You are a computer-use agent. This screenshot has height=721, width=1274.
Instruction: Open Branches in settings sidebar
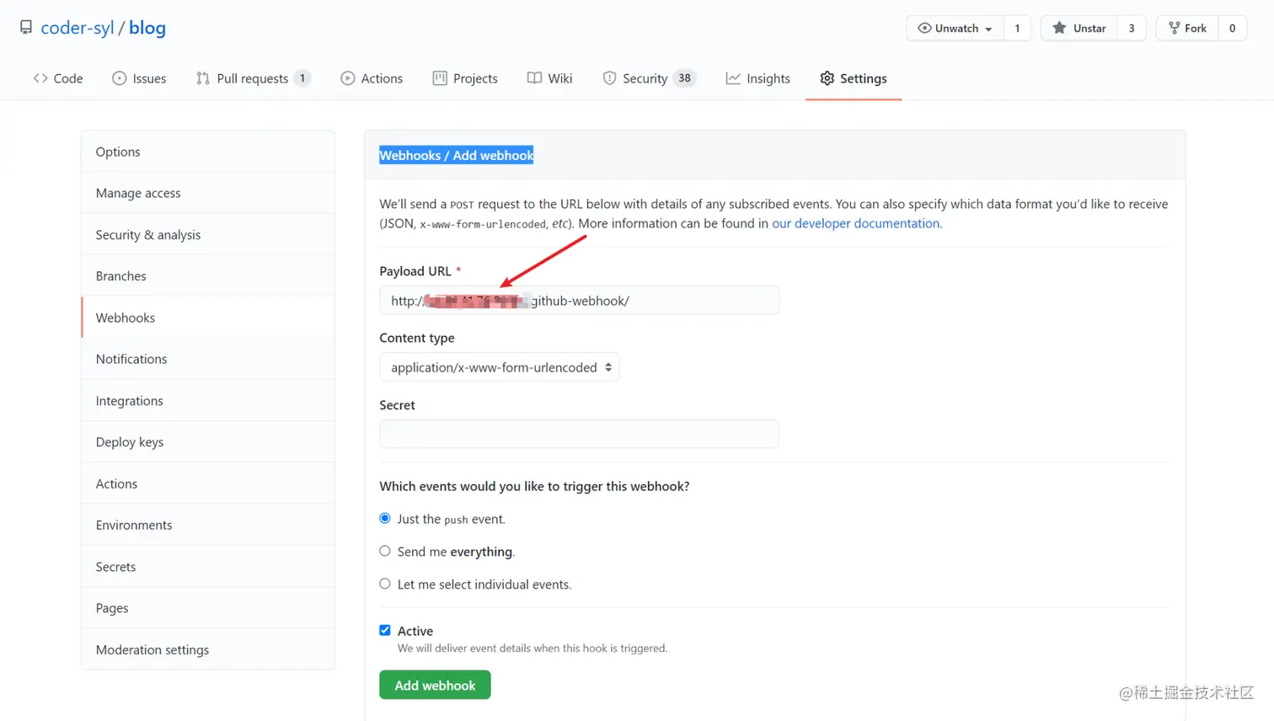(x=208, y=276)
